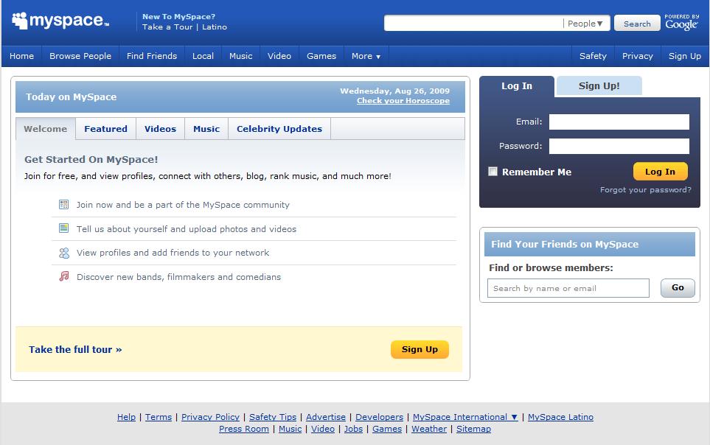
Task: Click the people icon beside View profiles
Action: pyautogui.click(x=64, y=253)
